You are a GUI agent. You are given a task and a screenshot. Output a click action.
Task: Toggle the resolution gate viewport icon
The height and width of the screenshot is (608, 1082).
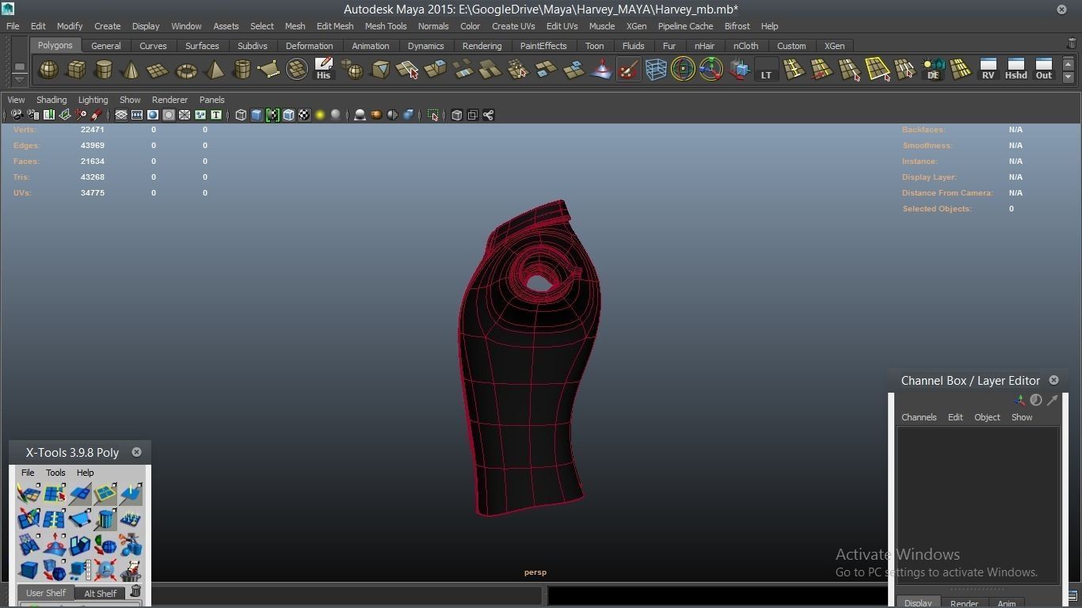pos(153,115)
